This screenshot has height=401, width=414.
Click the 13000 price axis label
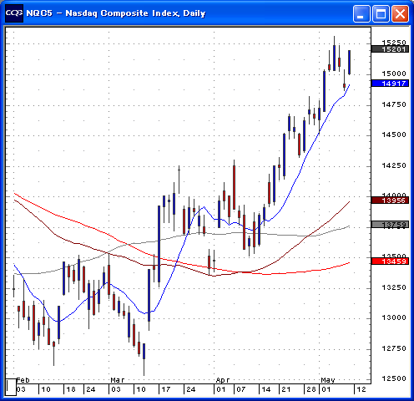[x=394, y=317]
